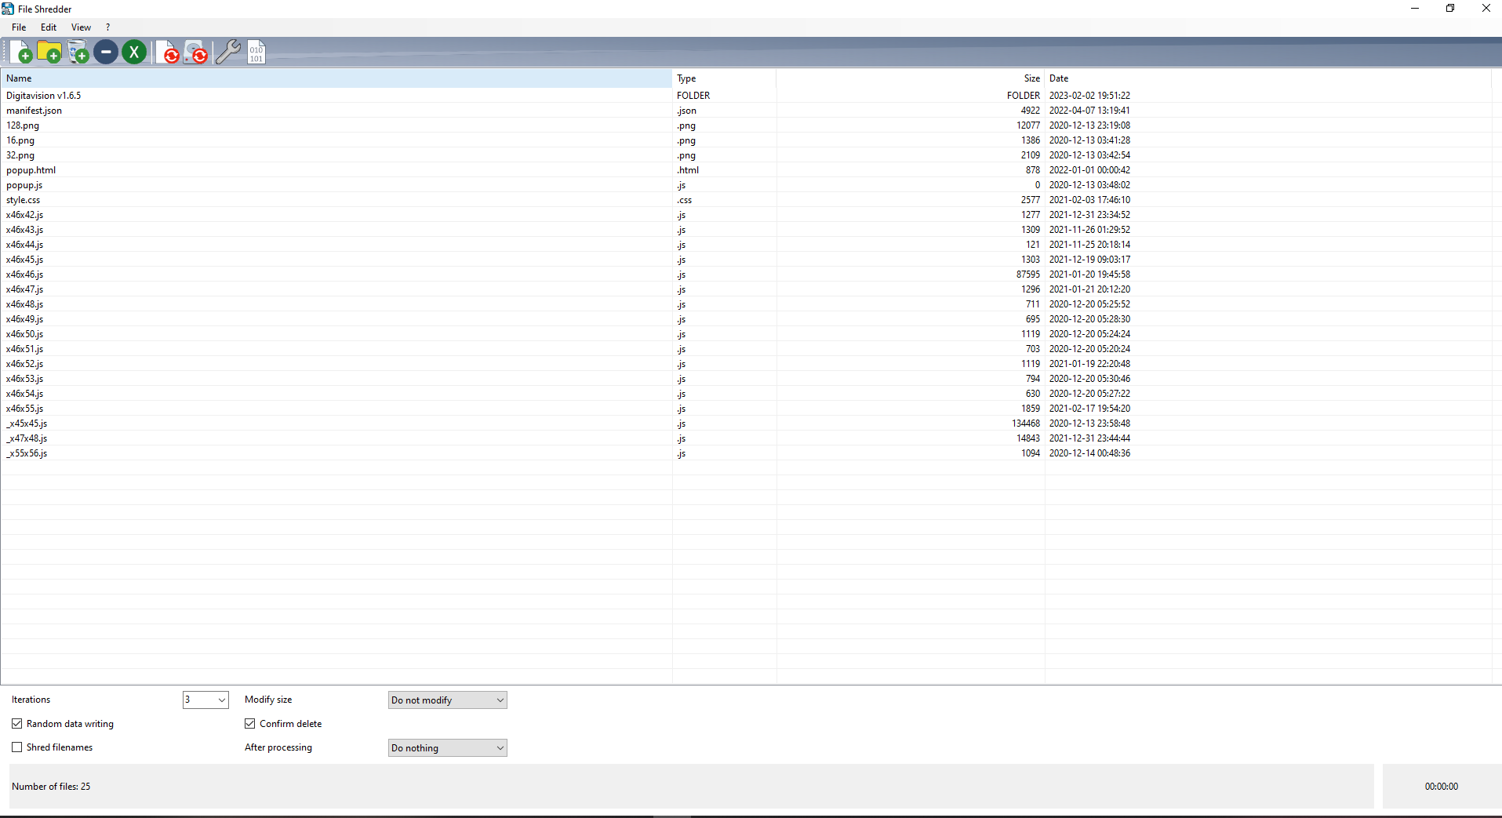Add a file to the shred list
This screenshot has height=818, width=1502.
click(21, 52)
